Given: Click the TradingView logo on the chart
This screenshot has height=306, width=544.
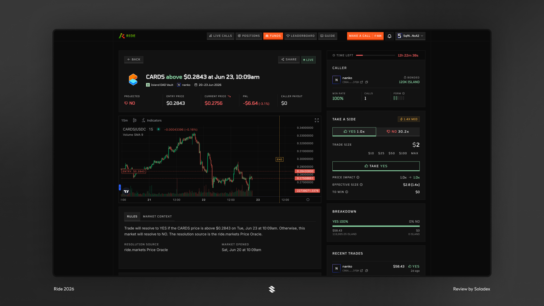Looking at the screenshot, I should pyautogui.click(x=126, y=192).
